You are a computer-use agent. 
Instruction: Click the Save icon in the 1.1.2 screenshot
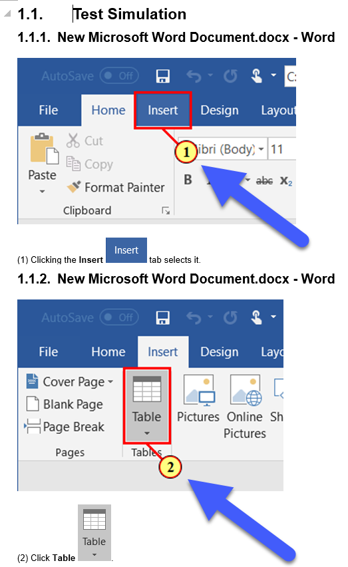click(x=162, y=317)
